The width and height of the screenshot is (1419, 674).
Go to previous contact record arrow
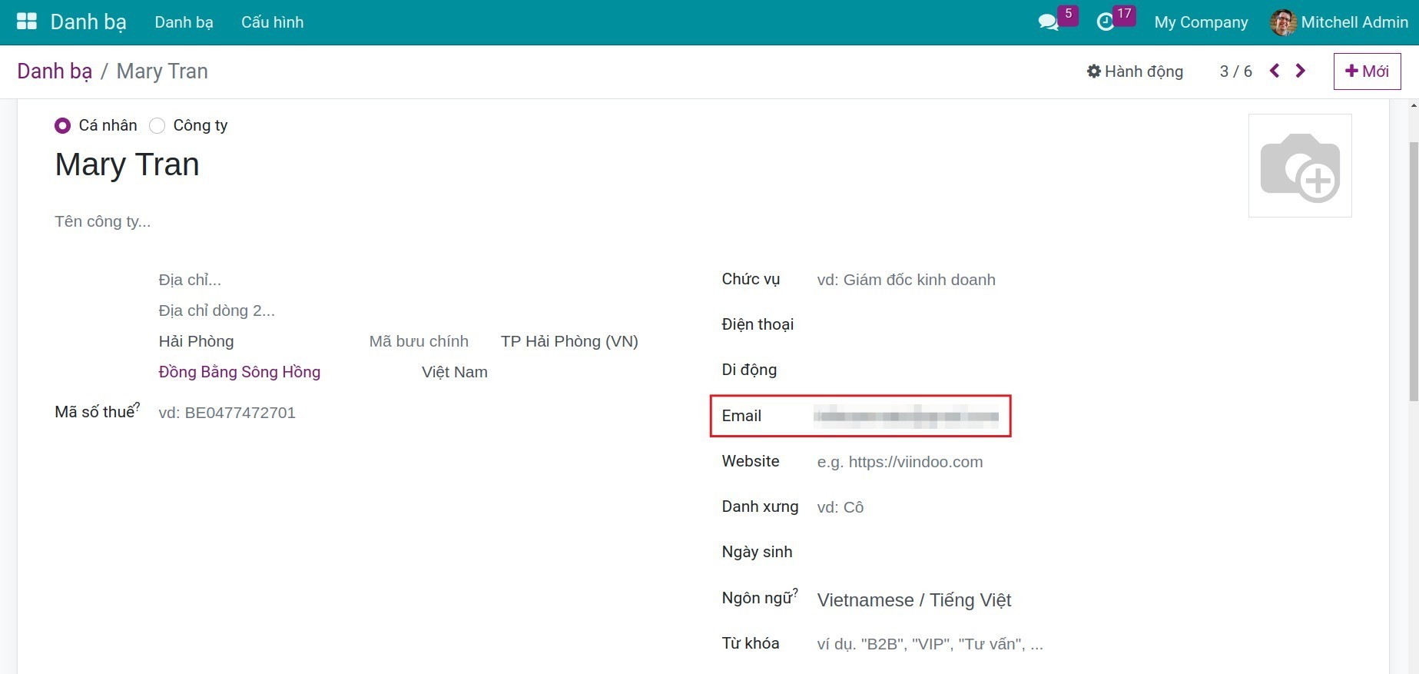pyautogui.click(x=1275, y=71)
